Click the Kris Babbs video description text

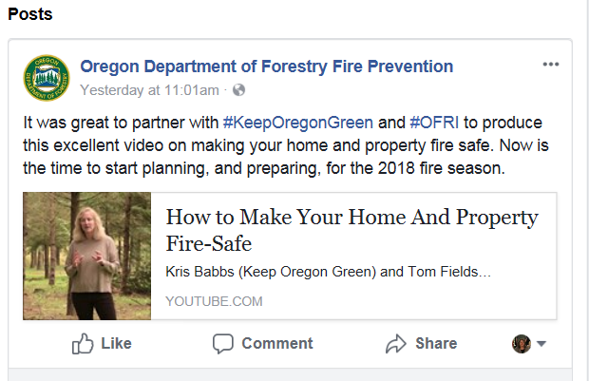[x=328, y=272]
